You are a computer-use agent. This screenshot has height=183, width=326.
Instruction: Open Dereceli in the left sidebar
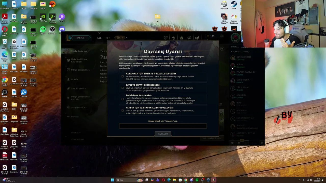click(75, 117)
